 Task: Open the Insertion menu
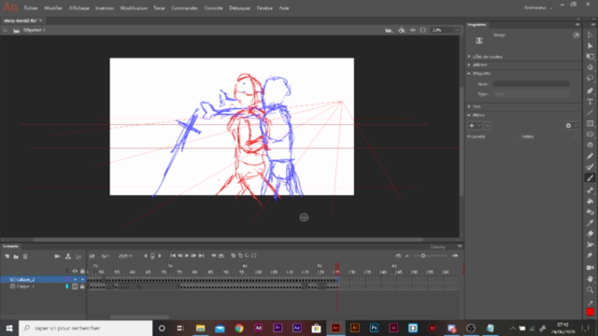coord(105,8)
